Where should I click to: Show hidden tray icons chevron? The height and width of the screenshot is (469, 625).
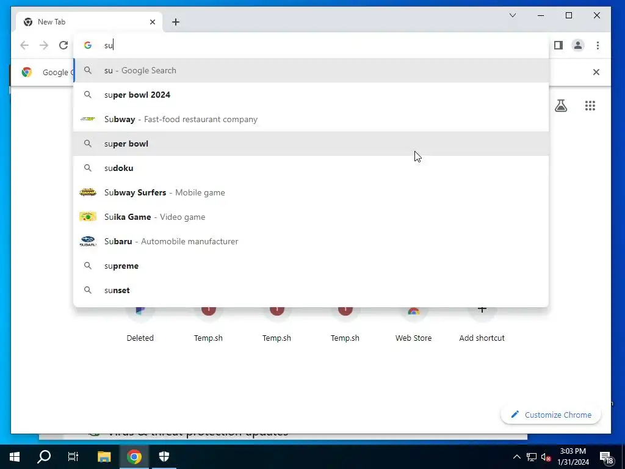[516, 457]
